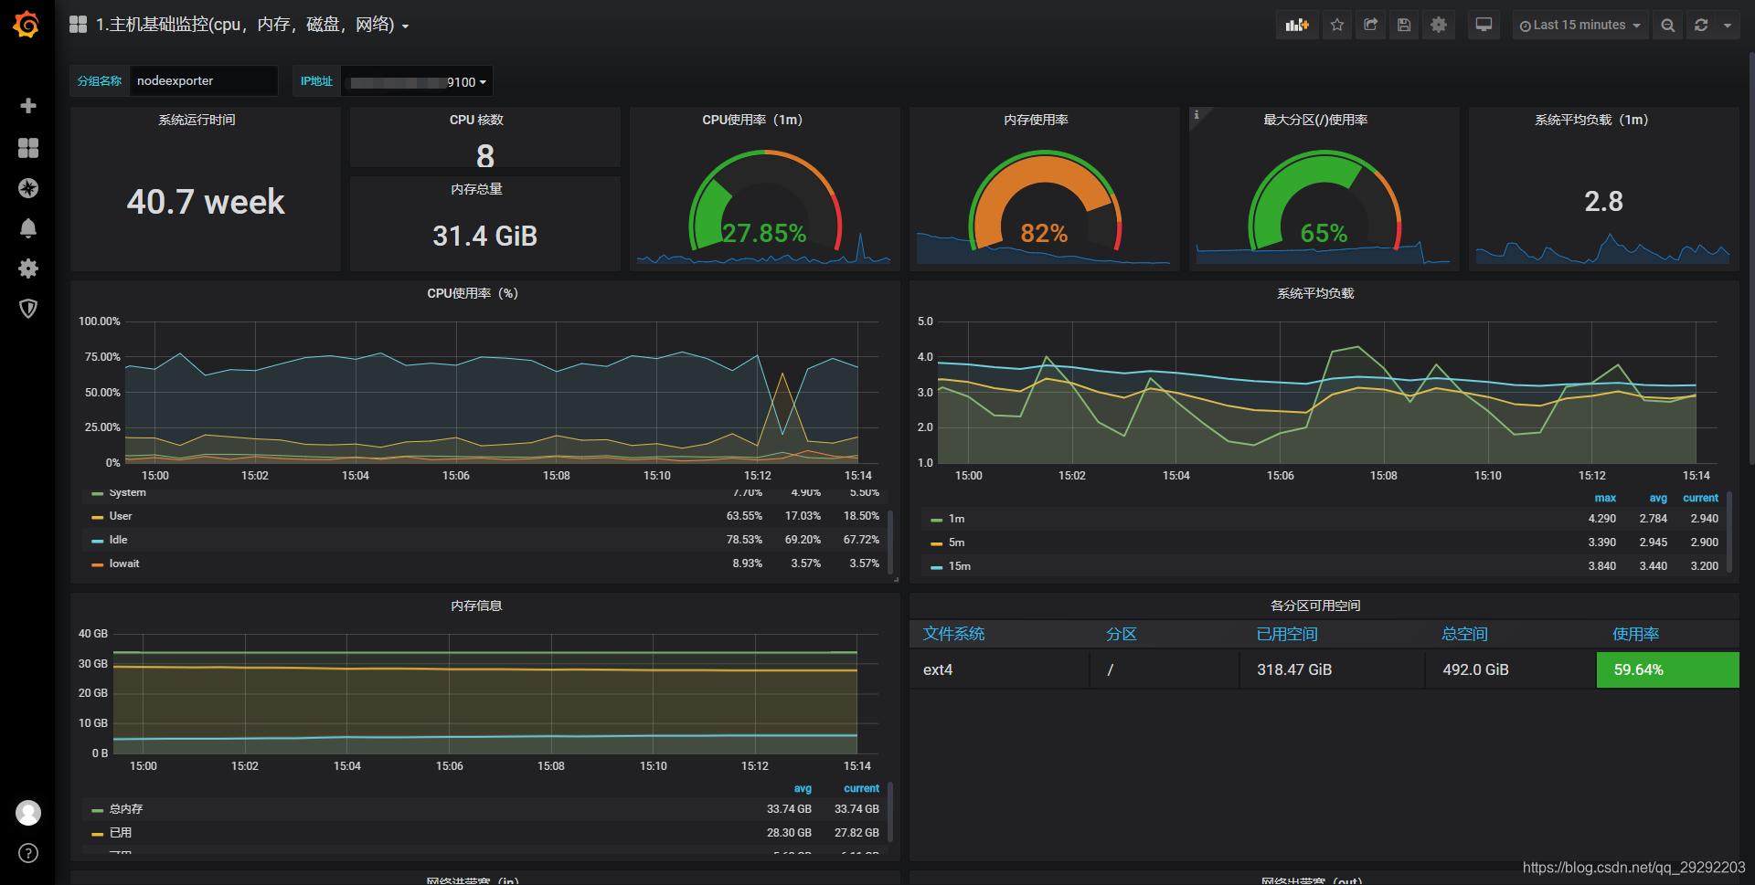This screenshot has width=1755, height=885.
Task: Open the Explore compass icon in sidebar
Action: pyautogui.click(x=28, y=188)
